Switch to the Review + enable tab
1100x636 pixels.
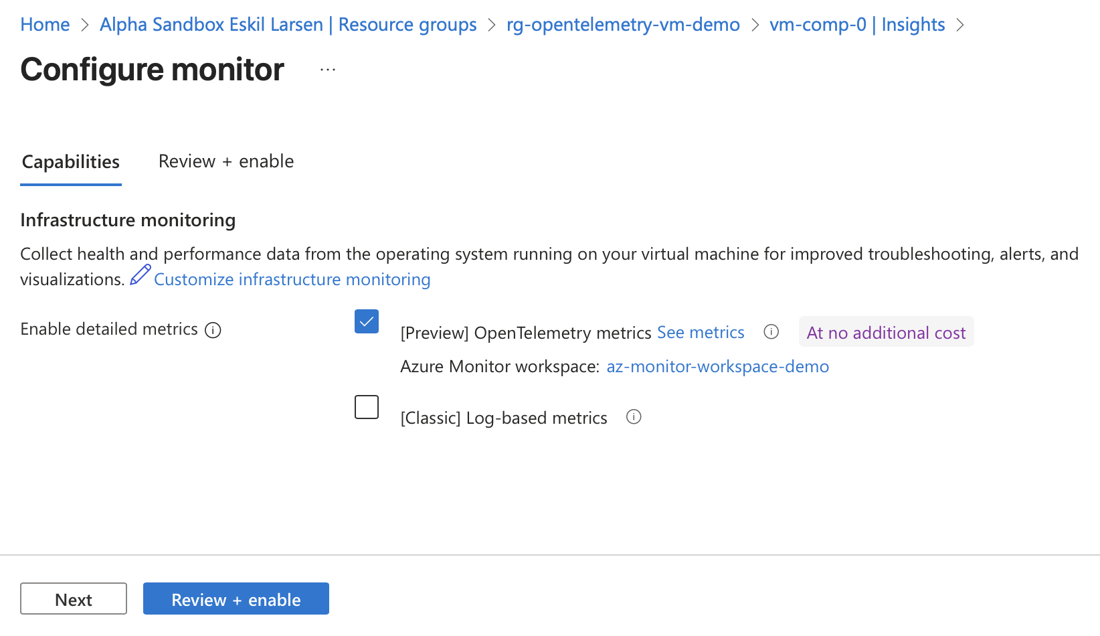pyautogui.click(x=225, y=161)
